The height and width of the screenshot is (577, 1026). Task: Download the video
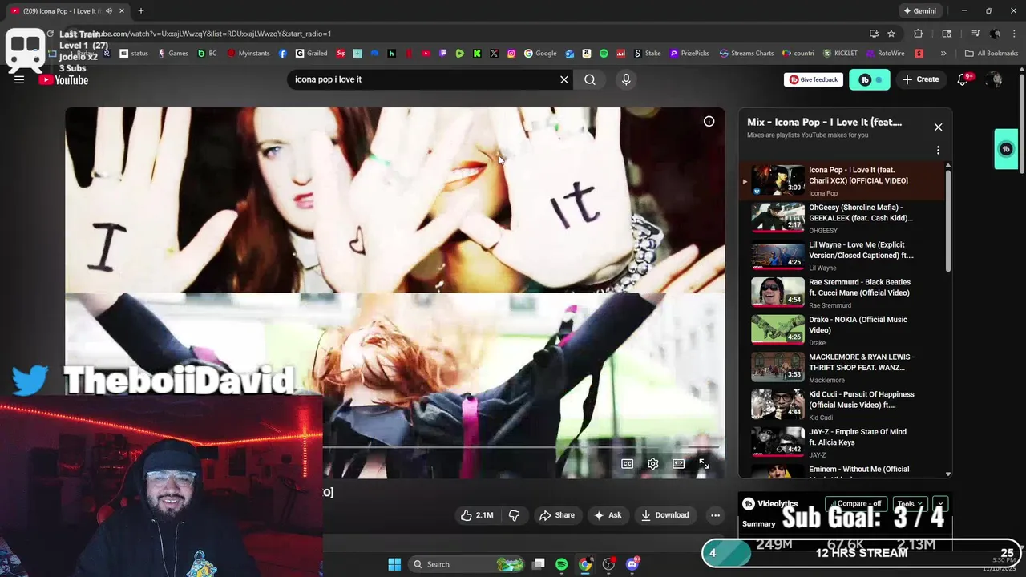[665, 515]
